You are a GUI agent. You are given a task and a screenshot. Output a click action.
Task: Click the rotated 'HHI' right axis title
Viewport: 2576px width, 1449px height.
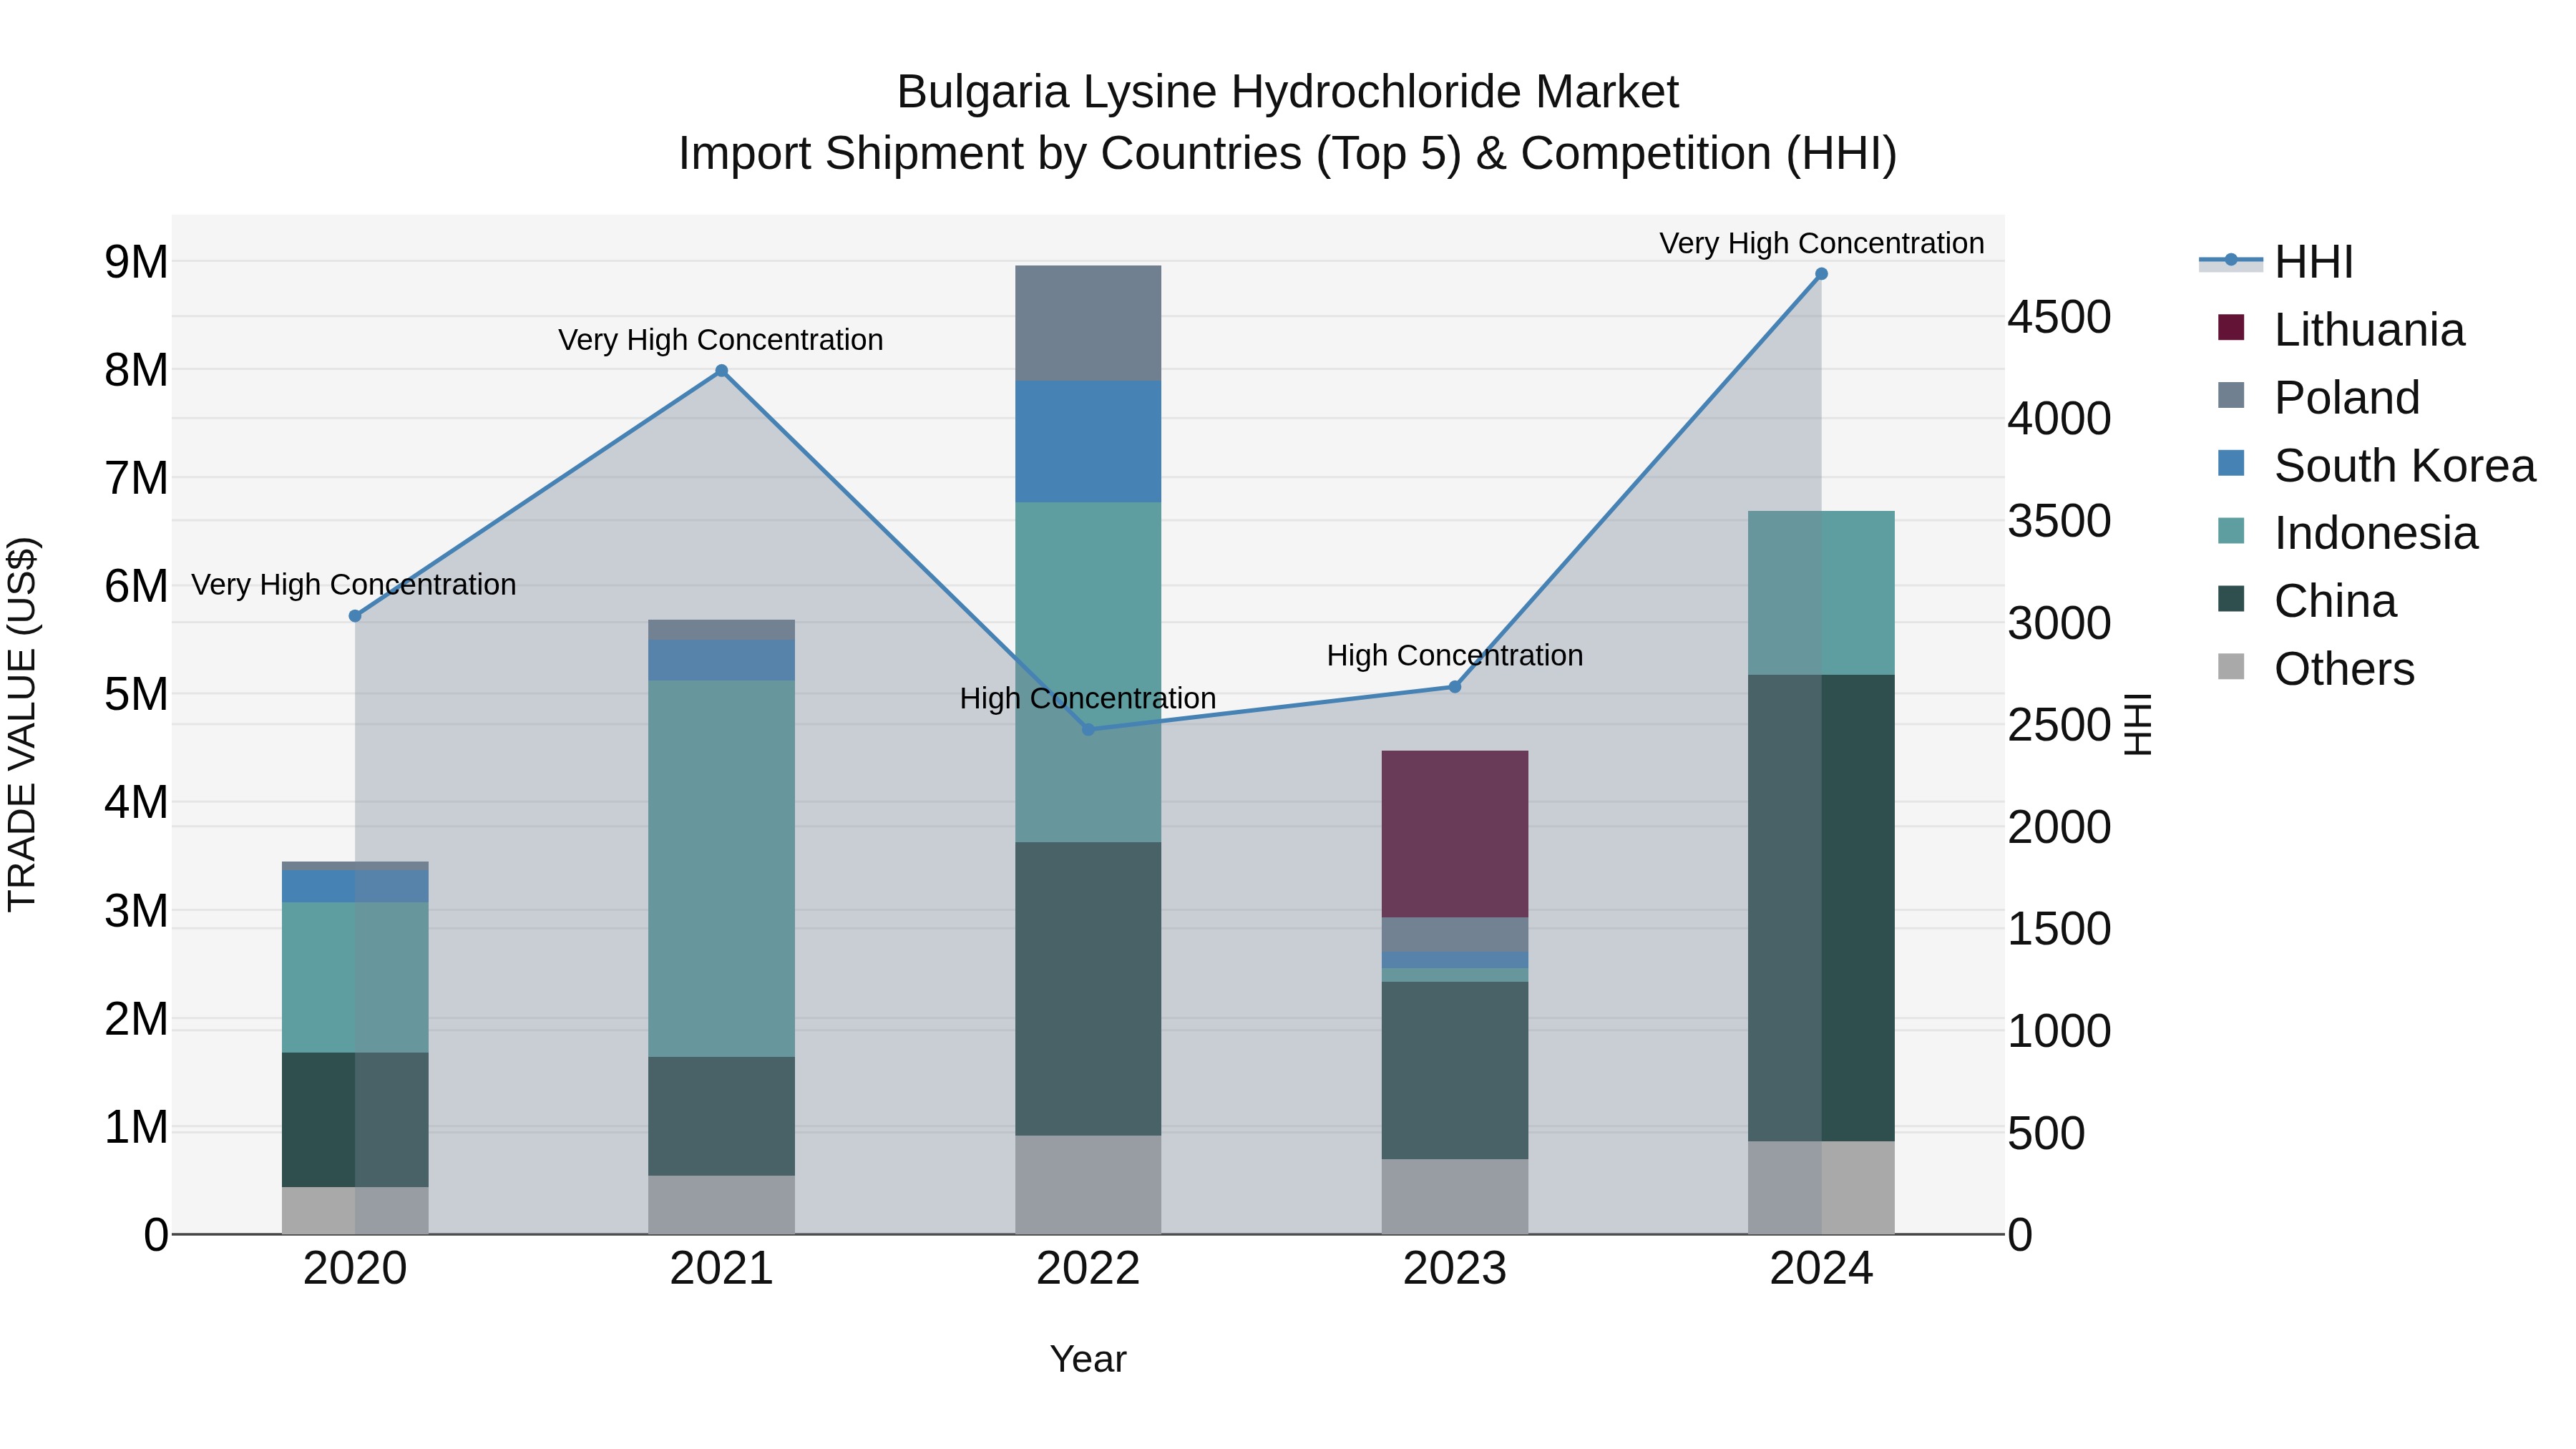pyautogui.click(x=2138, y=725)
